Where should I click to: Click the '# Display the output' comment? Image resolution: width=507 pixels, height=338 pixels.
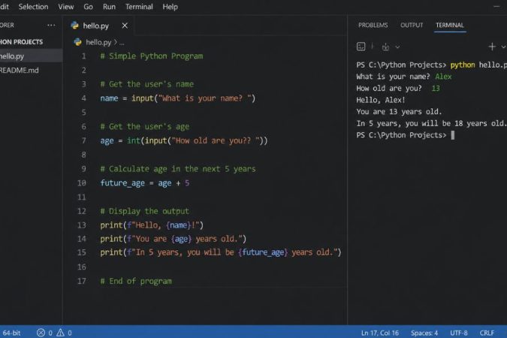pyautogui.click(x=144, y=211)
